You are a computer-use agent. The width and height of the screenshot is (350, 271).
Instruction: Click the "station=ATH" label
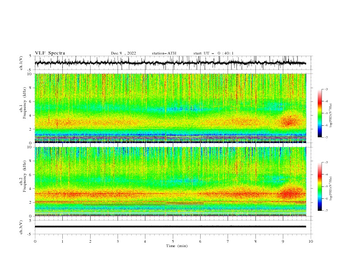pos(164,53)
